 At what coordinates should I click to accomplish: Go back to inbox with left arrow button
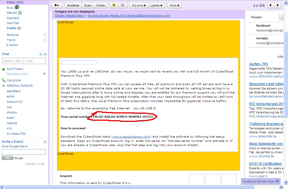click(57, 5)
